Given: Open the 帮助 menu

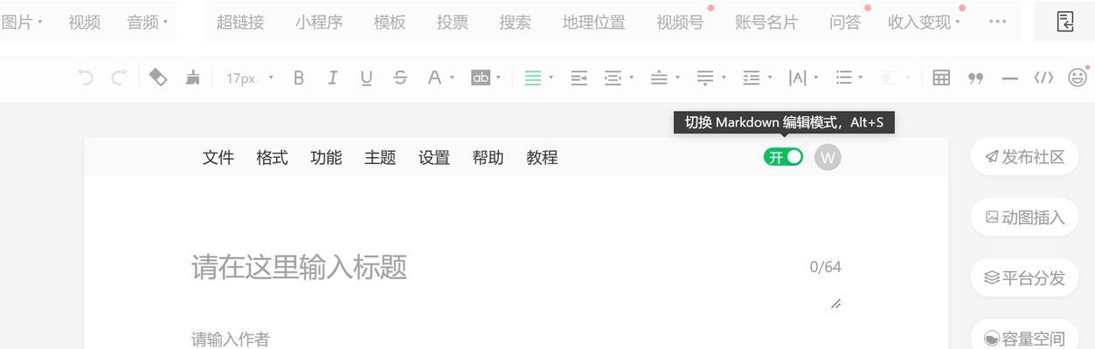Looking at the screenshot, I should [488, 158].
